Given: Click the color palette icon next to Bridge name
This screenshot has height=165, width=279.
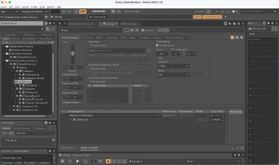Looking at the screenshot, I should pyautogui.click(x=126, y=30).
